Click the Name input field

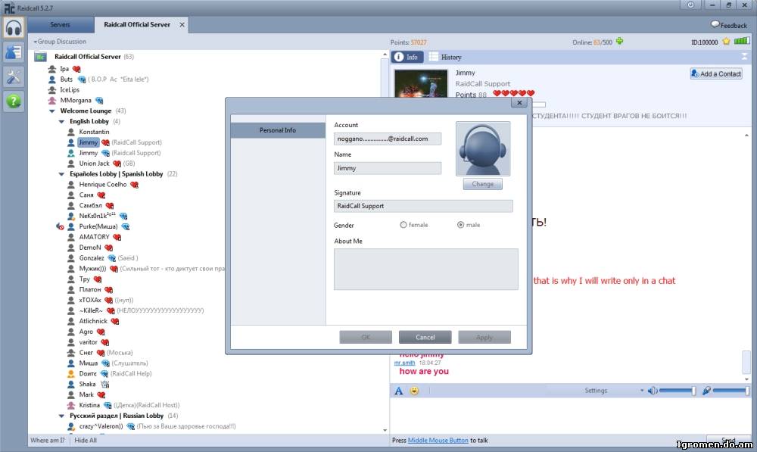387,168
